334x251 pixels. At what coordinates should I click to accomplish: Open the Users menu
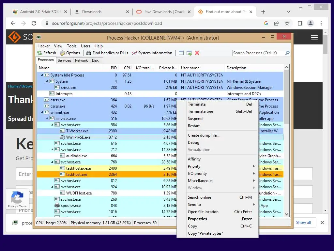coord(85,46)
